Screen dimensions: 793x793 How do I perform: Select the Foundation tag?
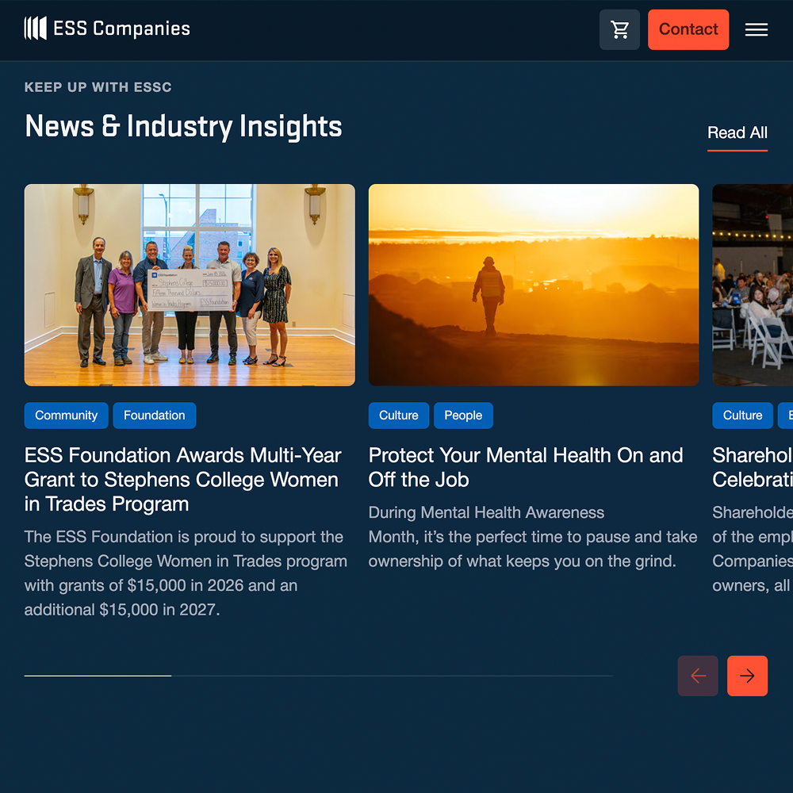[155, 416]
